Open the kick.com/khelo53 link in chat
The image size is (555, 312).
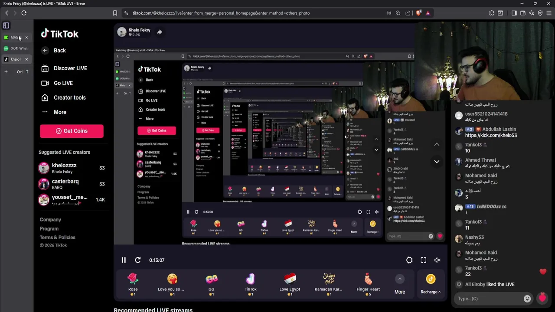491,136
